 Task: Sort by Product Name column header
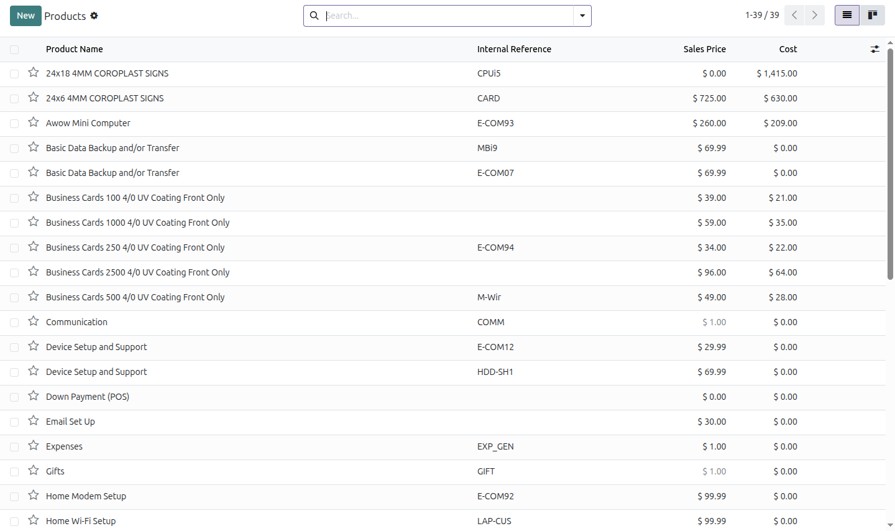(x=75, y=49)
